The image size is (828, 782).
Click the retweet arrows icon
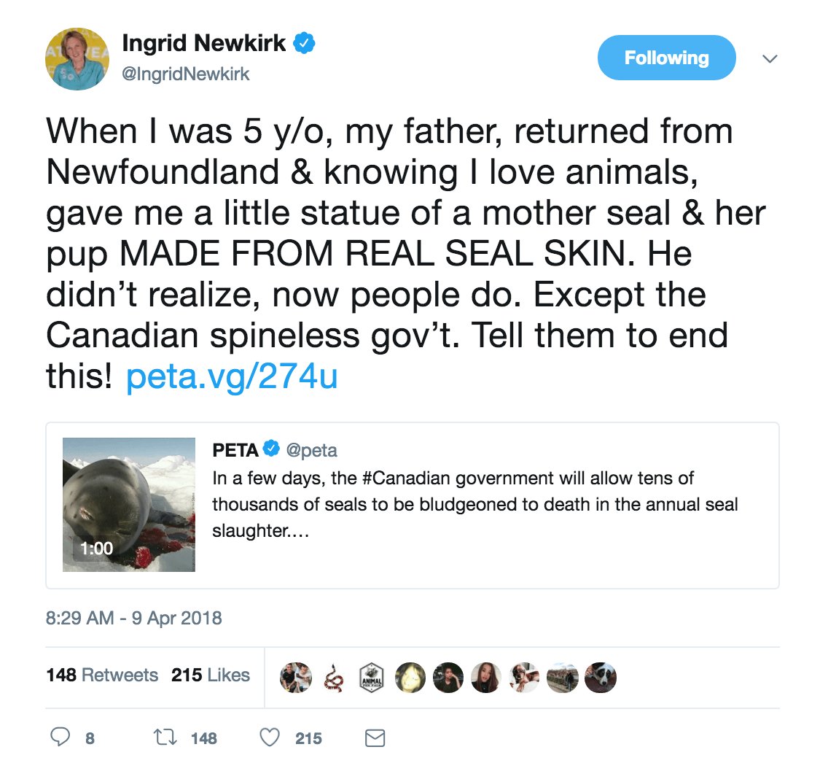[165, 737]
